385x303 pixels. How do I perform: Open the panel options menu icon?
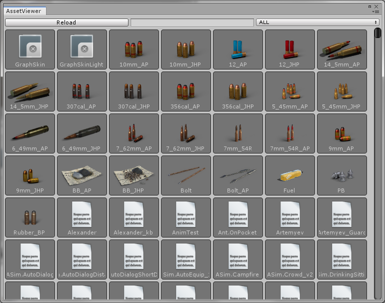coord(376,11)
